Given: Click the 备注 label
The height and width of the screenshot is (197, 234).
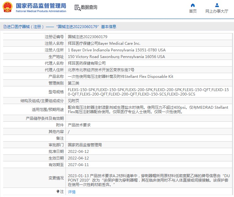Looking at the screenshot, I should [60, 138].
